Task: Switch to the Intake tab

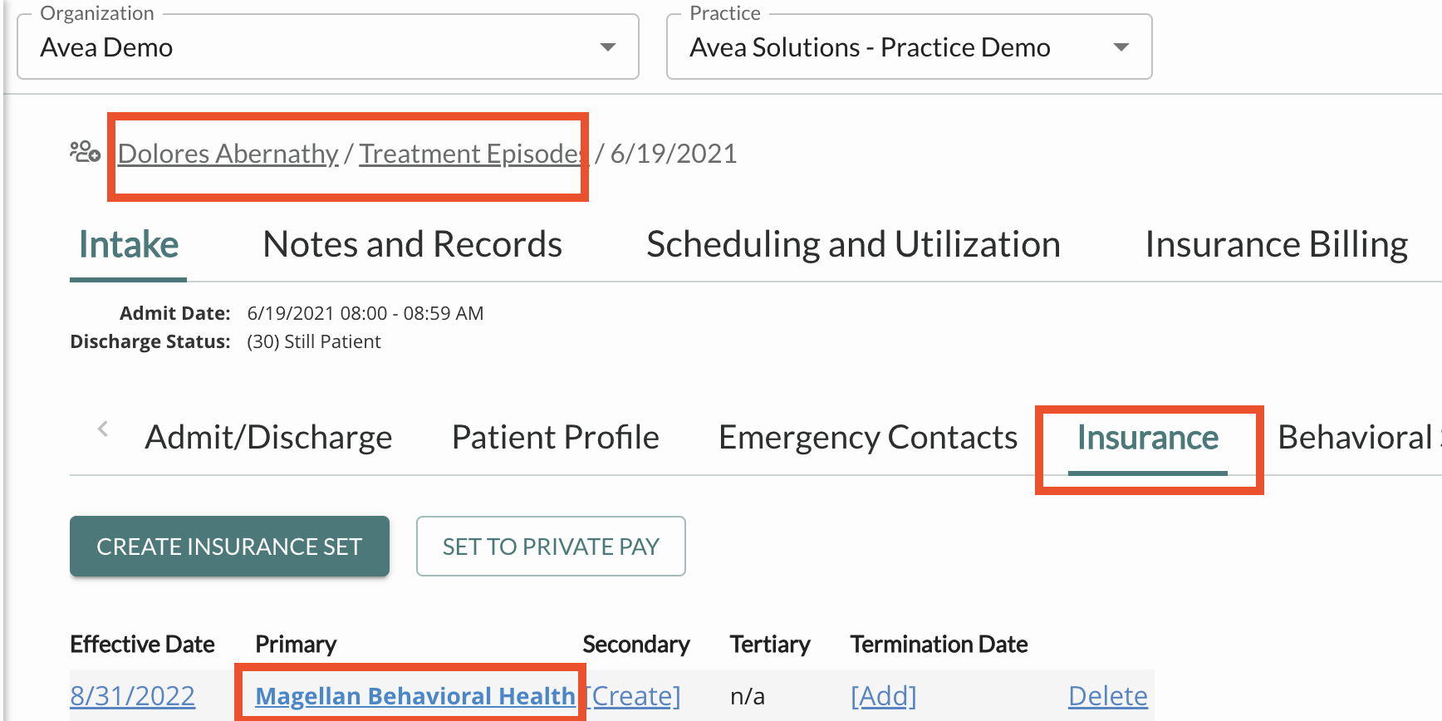Action: (x=128, y=243)
